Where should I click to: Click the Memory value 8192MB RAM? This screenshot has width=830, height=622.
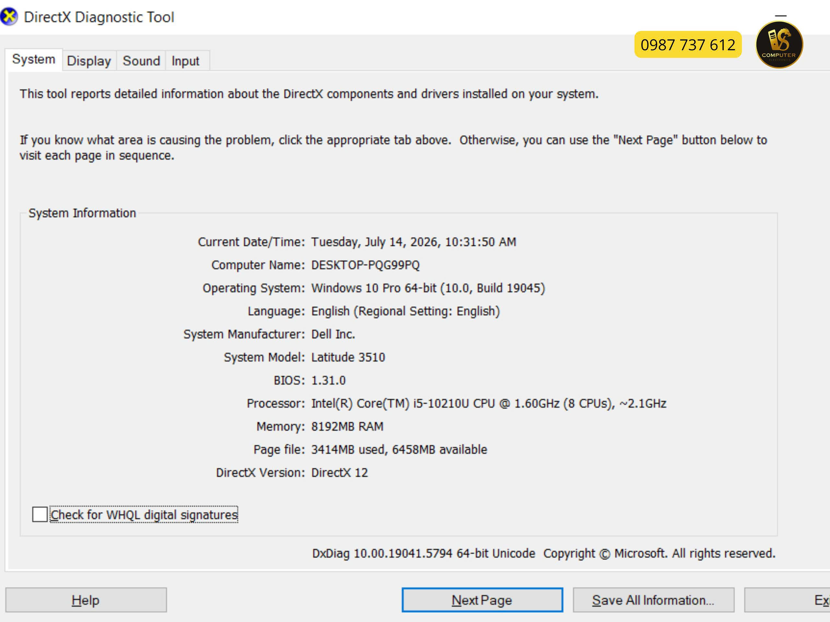click(348, 427)
